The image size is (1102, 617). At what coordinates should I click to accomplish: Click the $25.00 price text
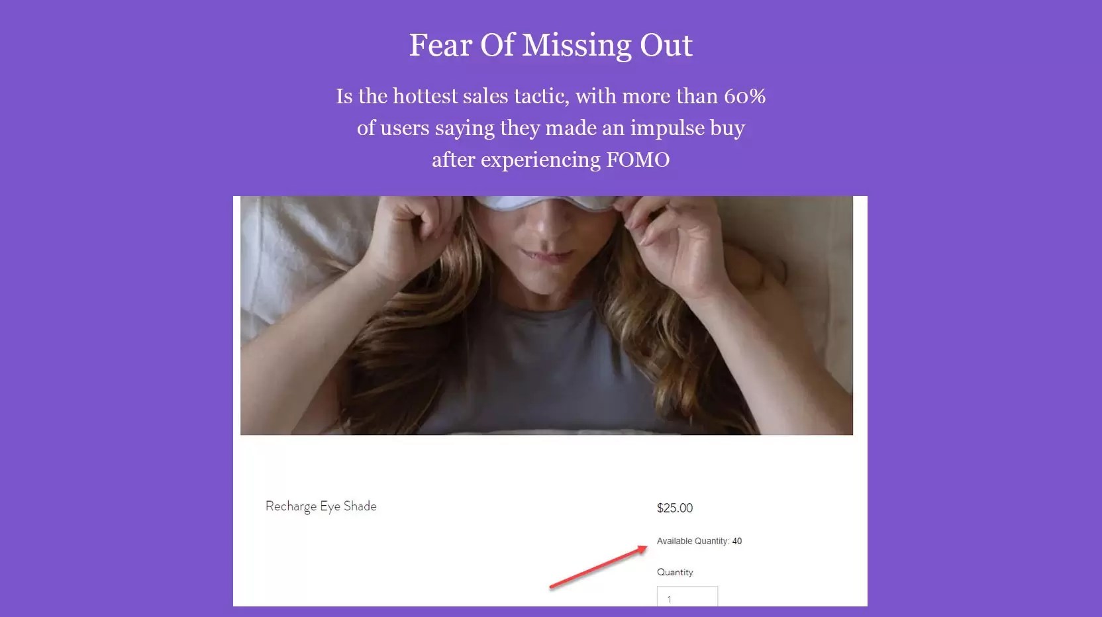pos(674,508)
